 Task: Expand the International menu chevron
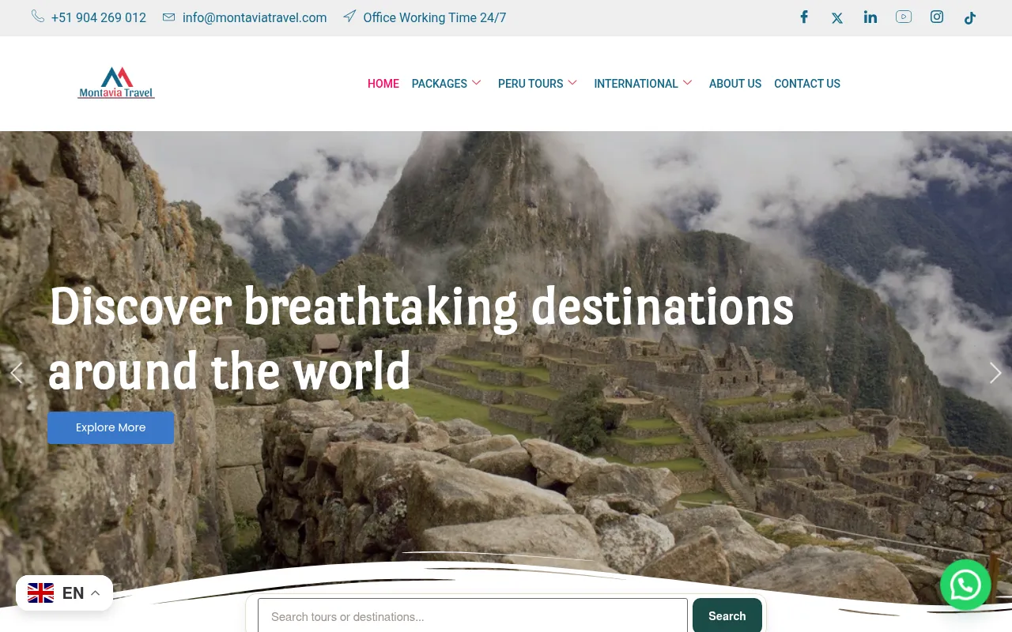tap(688, 83)
